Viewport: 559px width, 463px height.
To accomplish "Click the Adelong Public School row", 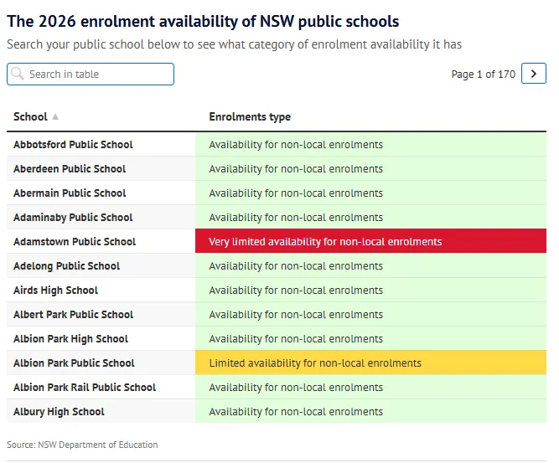I will point(67,266).
